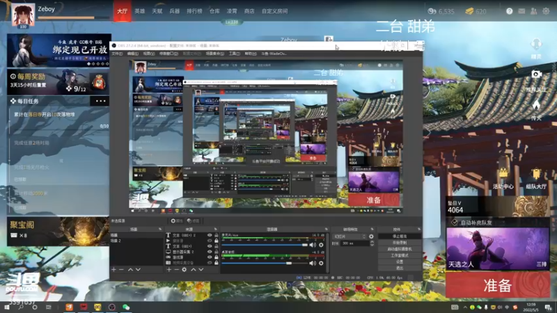The width and height of the screenshot is (557, 313).
Task: Add a new source with plus icon in OBS sources panel
Action: point(168,270)
